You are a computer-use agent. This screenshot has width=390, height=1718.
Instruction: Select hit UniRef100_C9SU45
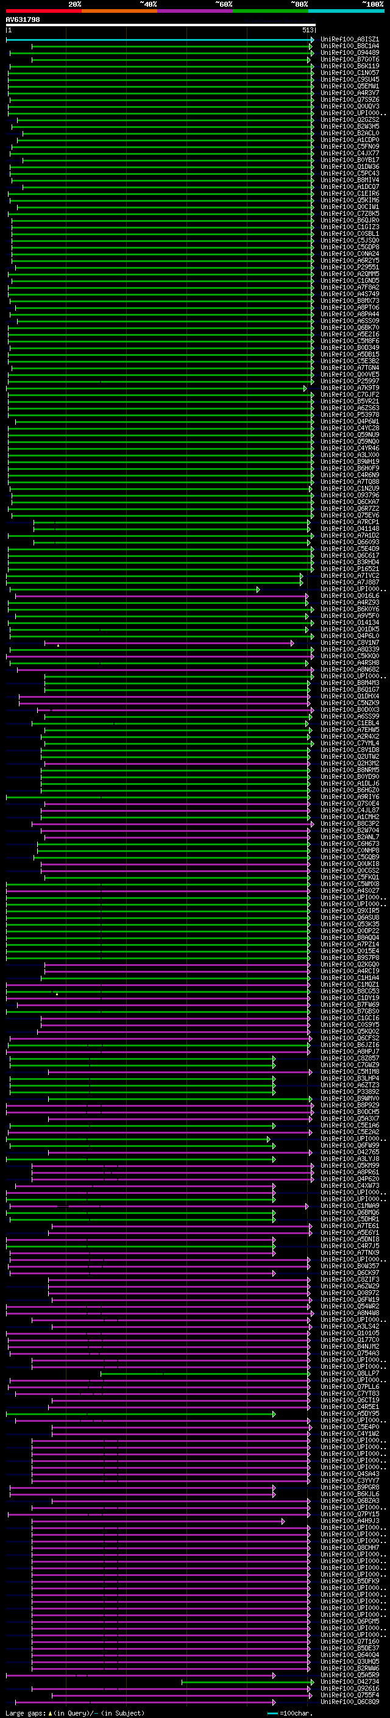coord(349,80)
